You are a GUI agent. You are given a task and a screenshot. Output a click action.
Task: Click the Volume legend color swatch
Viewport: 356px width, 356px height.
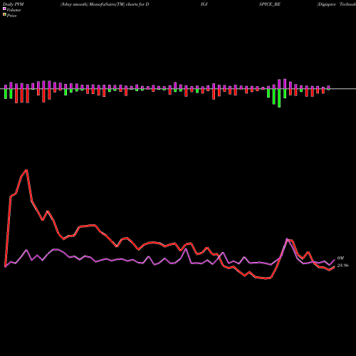[x=4, y=9]
